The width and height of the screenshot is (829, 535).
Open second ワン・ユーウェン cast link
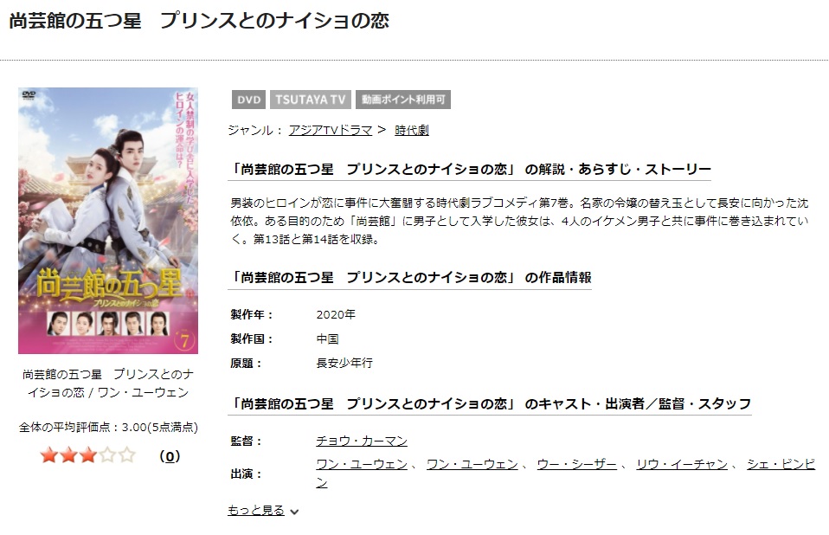[472, 464]
